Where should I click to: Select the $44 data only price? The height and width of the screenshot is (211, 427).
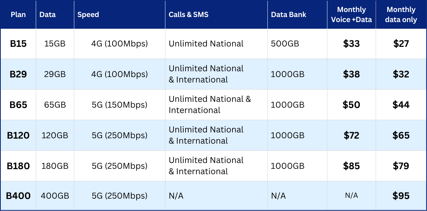pos(401,105)
